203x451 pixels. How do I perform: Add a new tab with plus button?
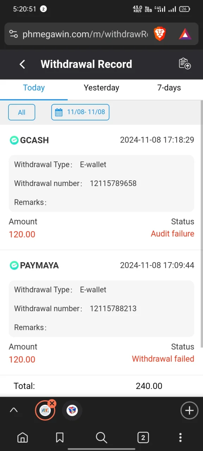[189, 410]
